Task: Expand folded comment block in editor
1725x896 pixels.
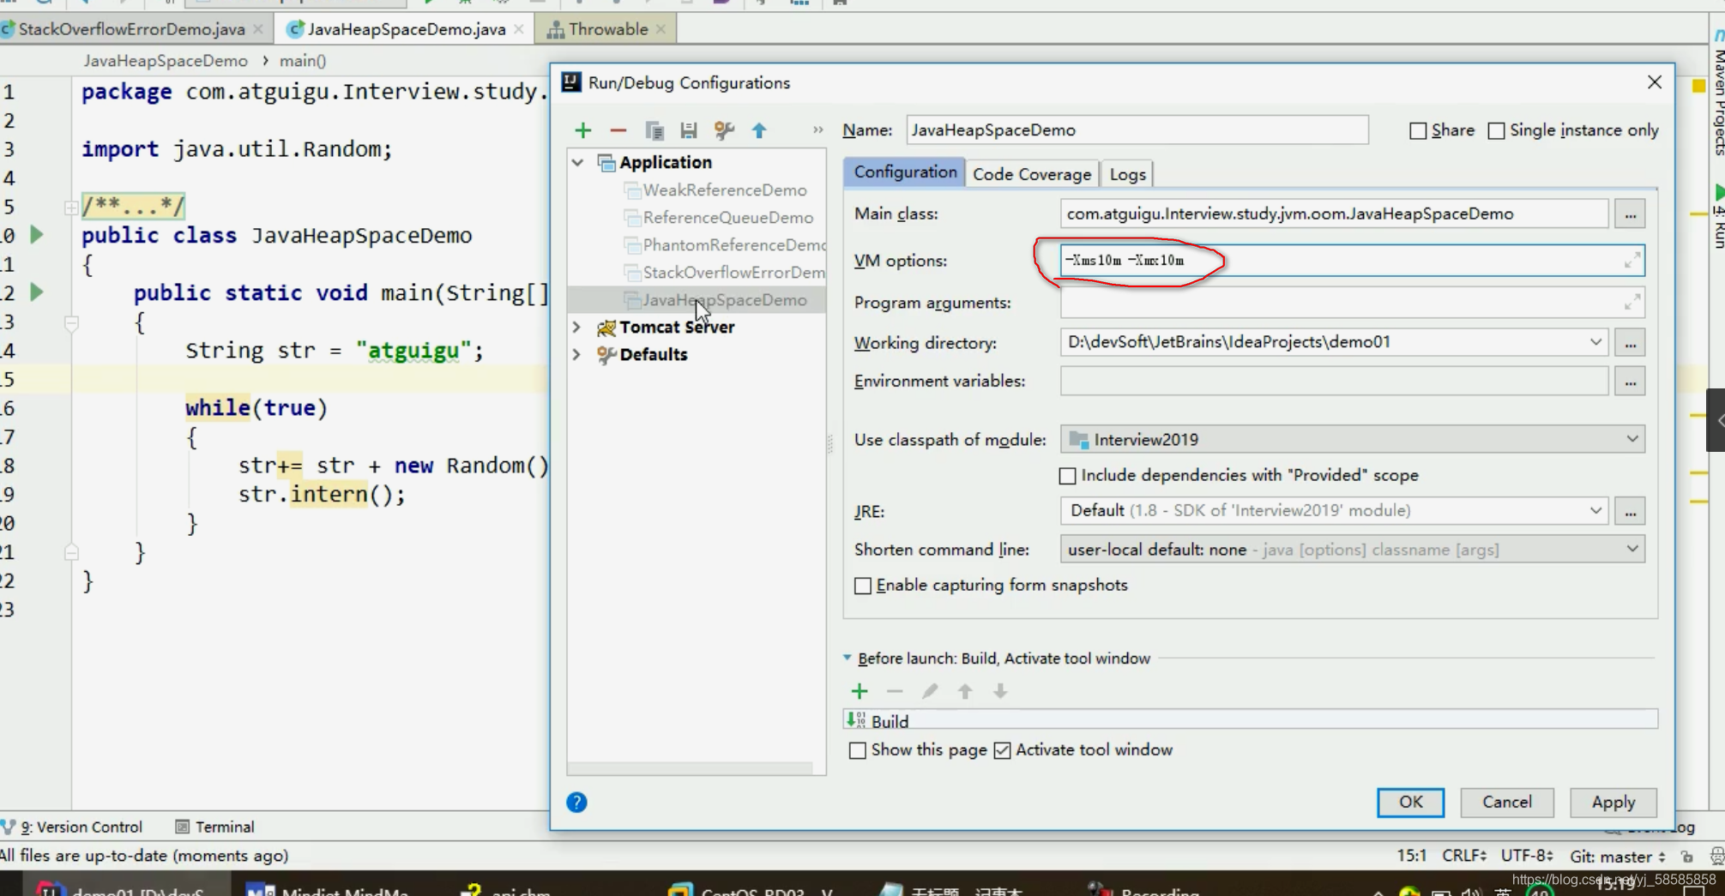Action: (x=71, y=207)
